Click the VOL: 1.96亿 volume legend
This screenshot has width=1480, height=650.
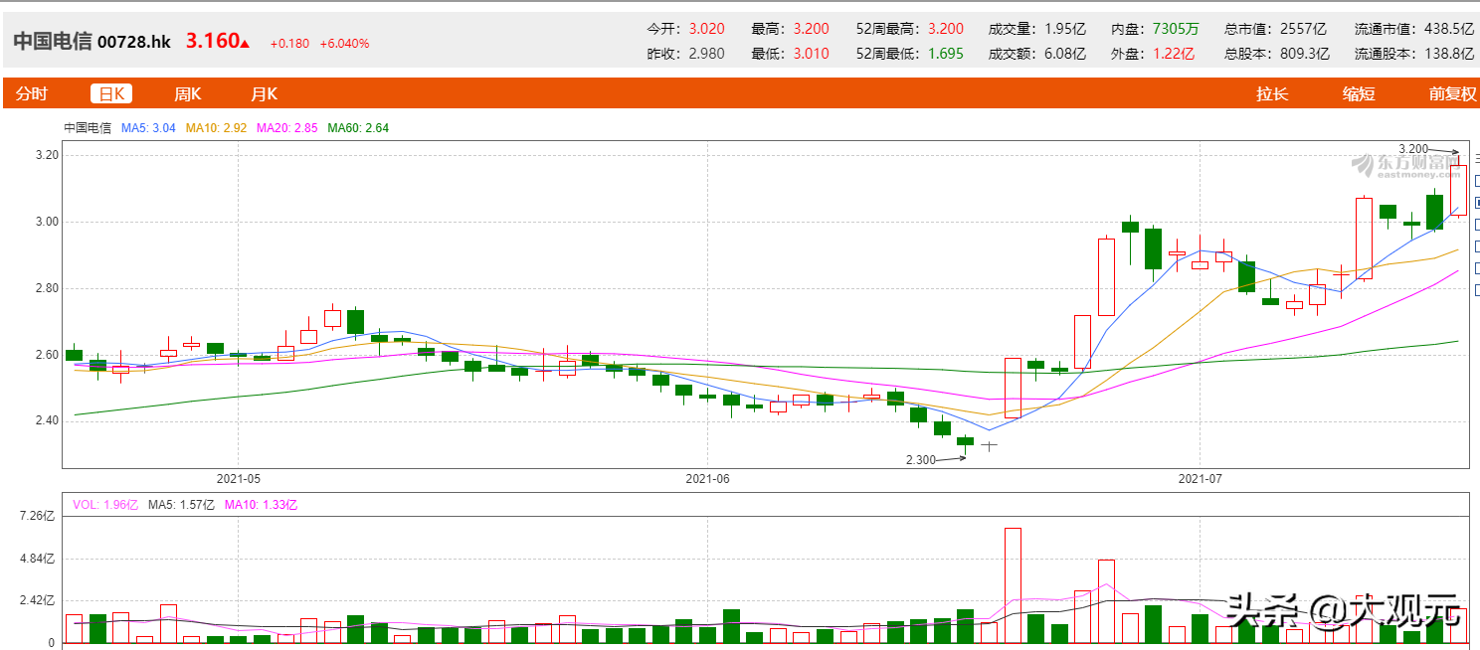pos(106,505)
